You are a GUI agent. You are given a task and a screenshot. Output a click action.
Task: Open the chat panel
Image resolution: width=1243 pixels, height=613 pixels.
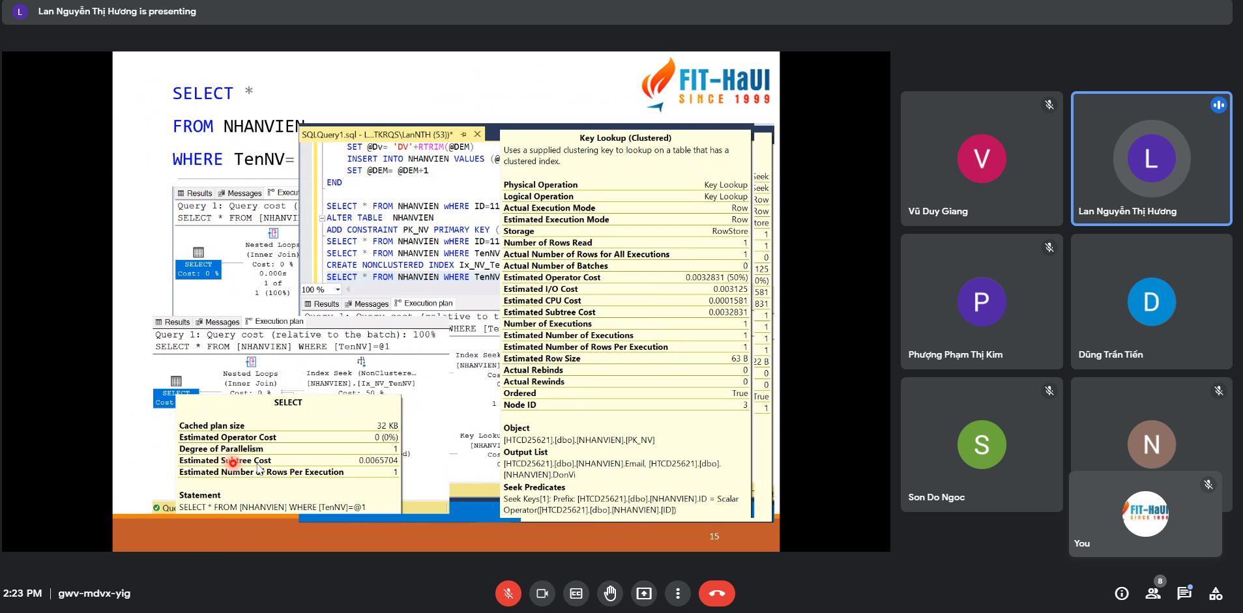tap(1184, 593)
